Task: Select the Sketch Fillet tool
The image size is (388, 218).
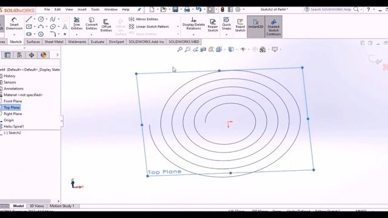Action: [x=53, y=34]
